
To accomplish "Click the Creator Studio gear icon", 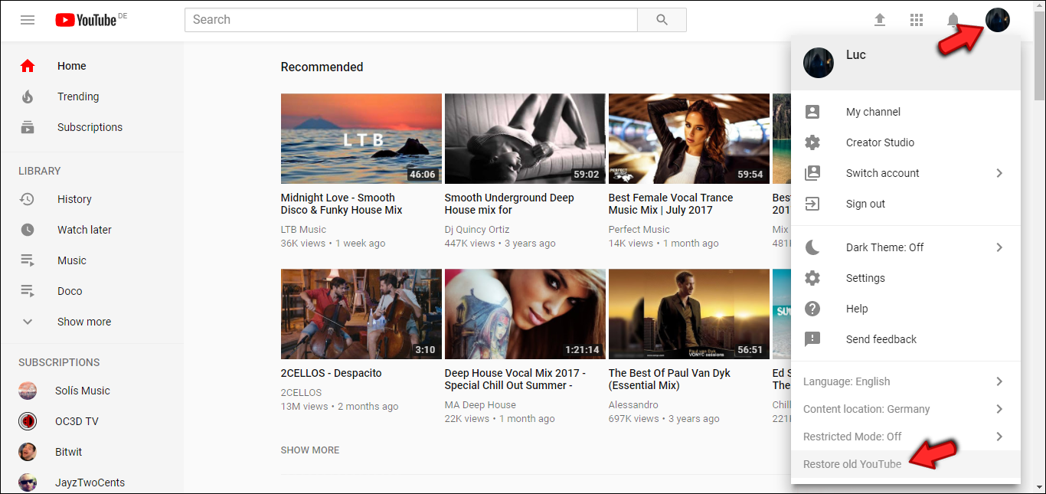I will click(x=812, y=142).
